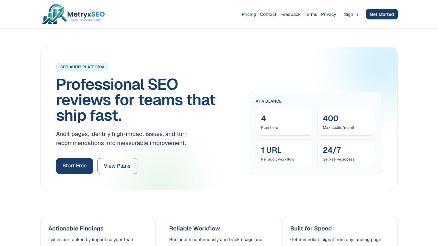
Task: View the Terms page
Action: [x=311, y=14]
